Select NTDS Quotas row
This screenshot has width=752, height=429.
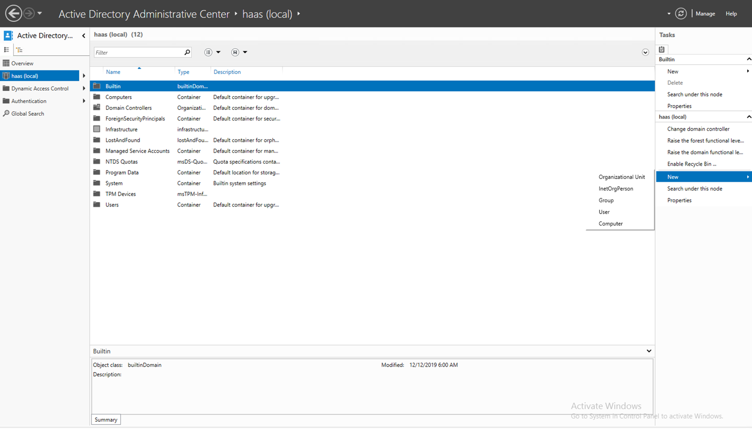click(372, 162)
